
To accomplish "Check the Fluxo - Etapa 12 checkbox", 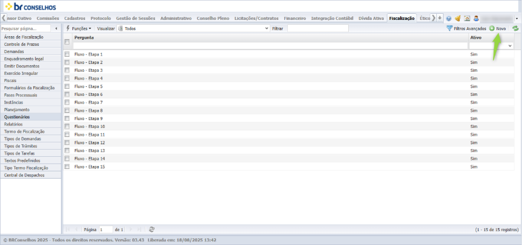I will tap(67, 142).
